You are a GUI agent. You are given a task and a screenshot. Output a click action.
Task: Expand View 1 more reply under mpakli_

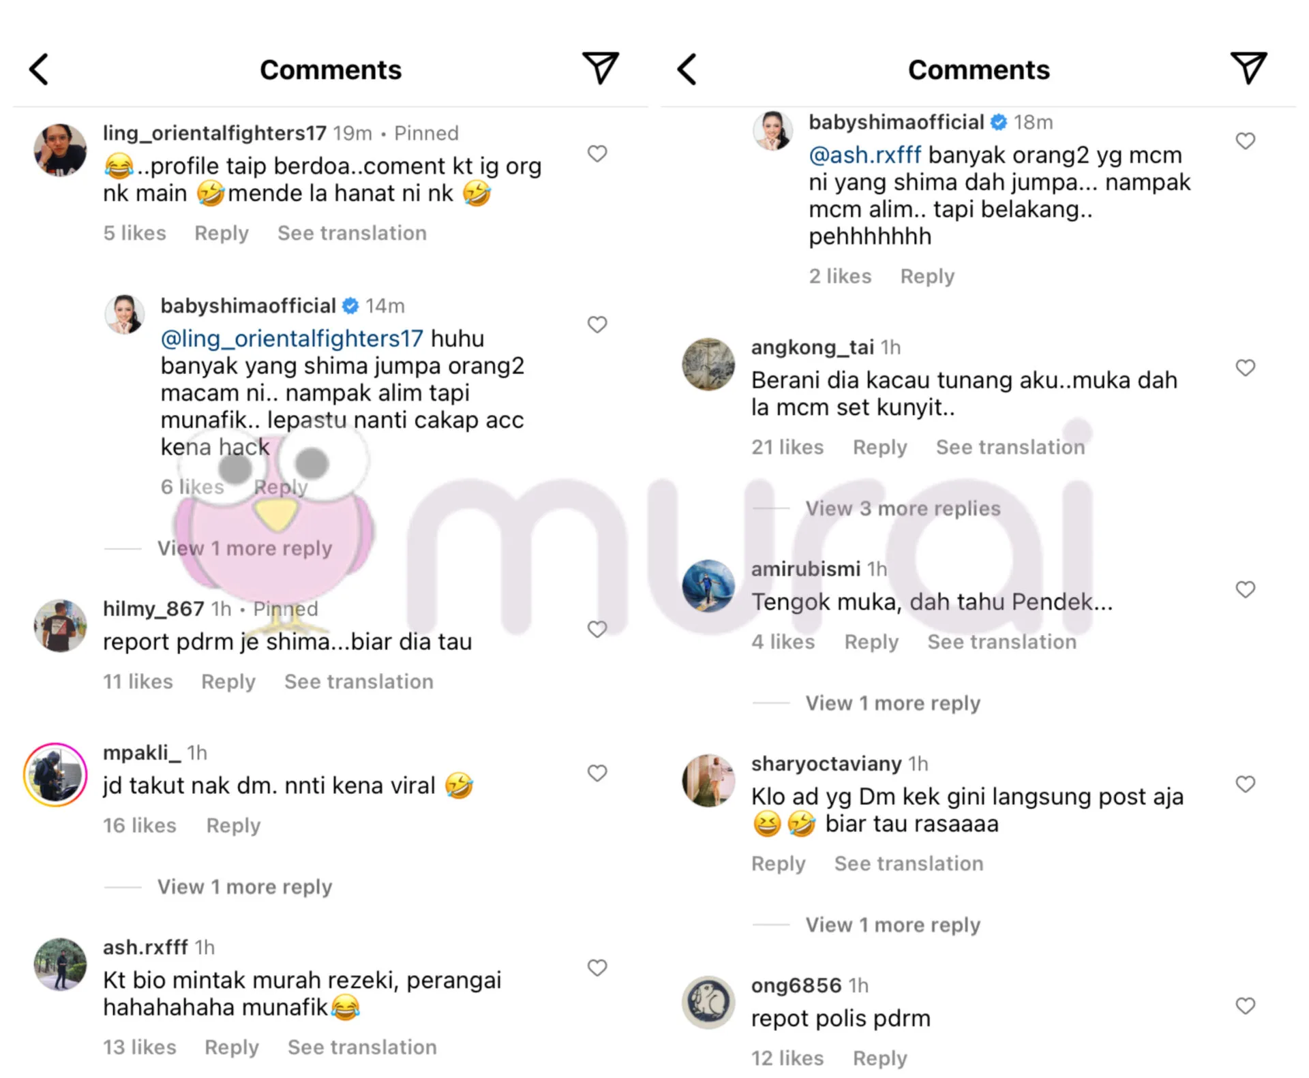pyautogui.click(x=245, y=887)
